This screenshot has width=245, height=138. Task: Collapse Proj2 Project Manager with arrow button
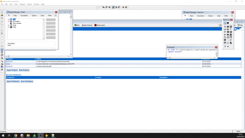[56, 16]
